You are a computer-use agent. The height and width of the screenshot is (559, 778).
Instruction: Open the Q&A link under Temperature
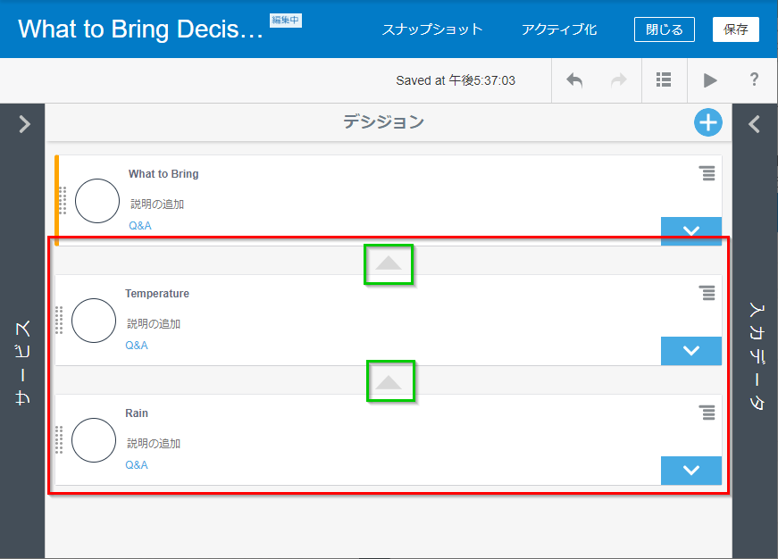coord(137,346)
